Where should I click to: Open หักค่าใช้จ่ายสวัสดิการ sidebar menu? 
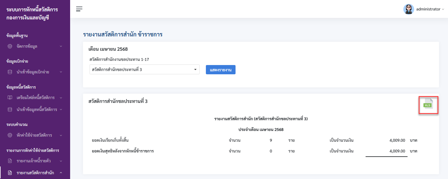pos(35,135)
